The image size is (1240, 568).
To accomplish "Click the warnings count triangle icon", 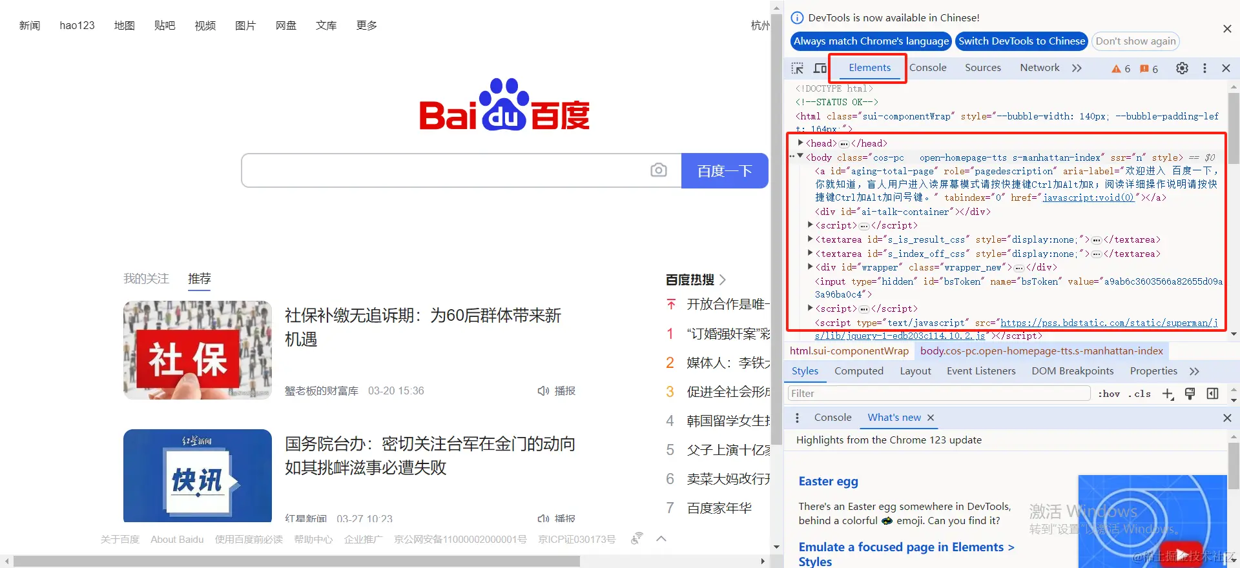I will coord(1116,68).
